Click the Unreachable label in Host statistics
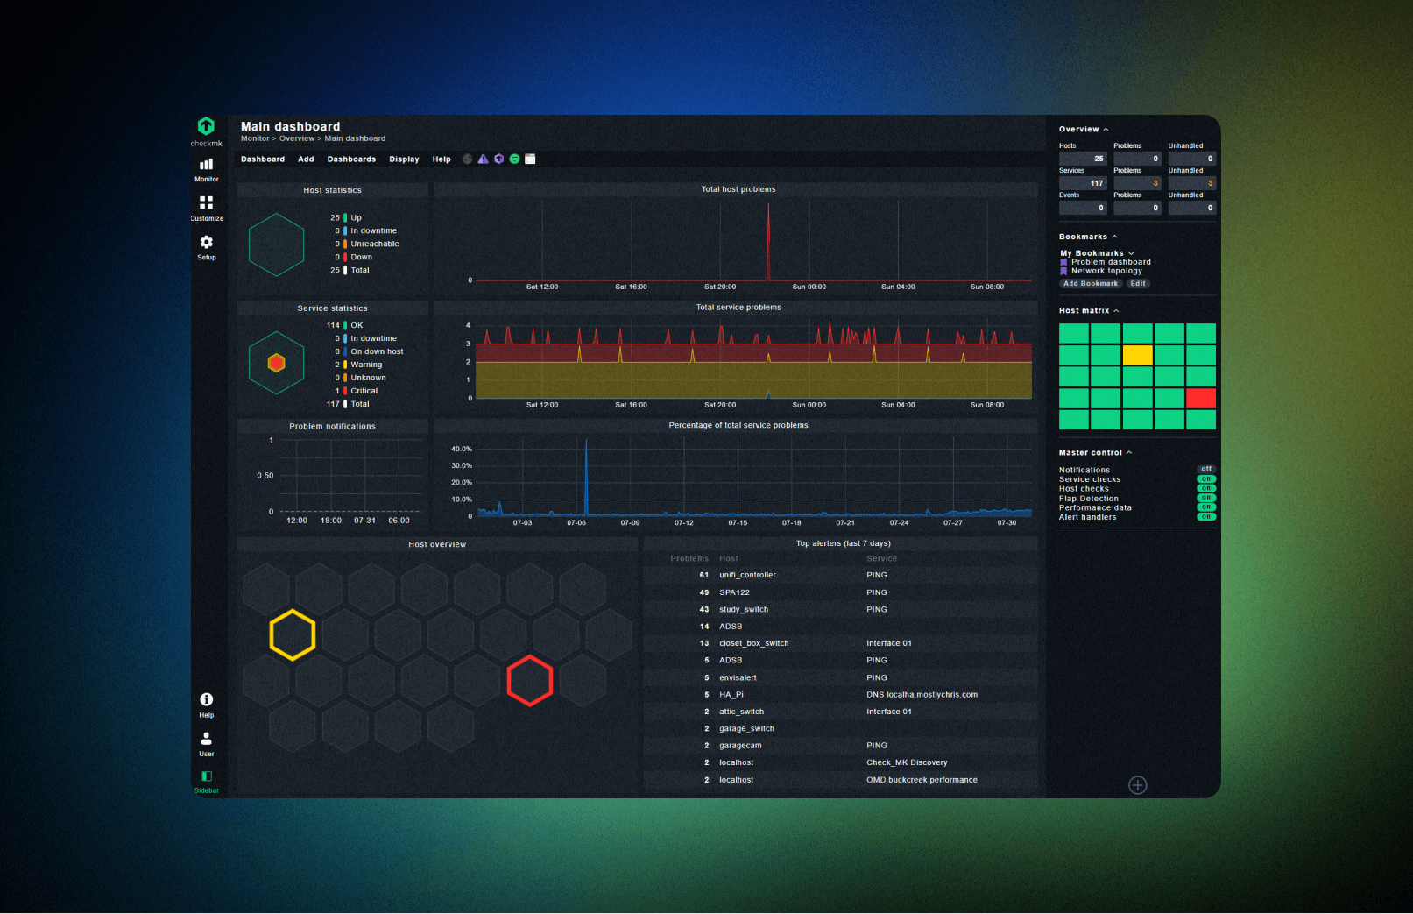 click(375, 244)
